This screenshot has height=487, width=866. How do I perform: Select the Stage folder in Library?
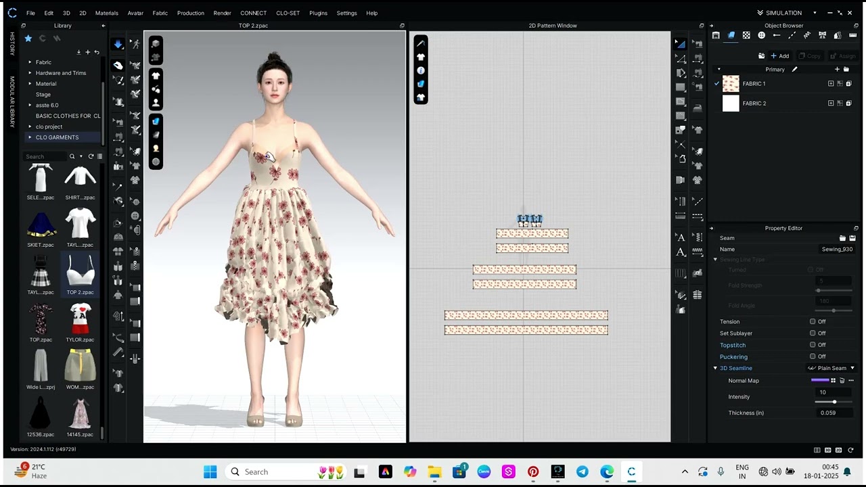coord(43,95)
